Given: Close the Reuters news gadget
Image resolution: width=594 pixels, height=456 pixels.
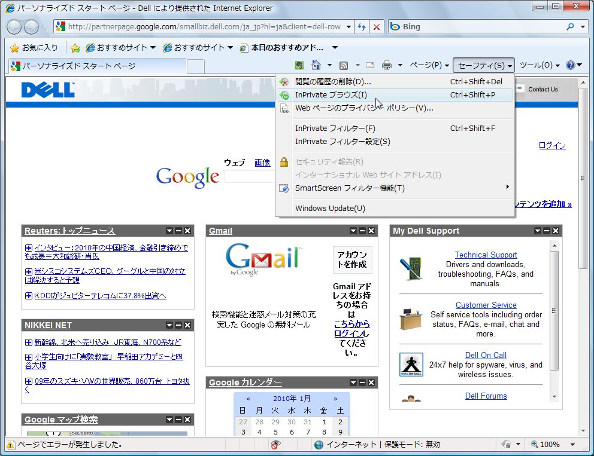Looking at the screenshot, I should (187, 231).
